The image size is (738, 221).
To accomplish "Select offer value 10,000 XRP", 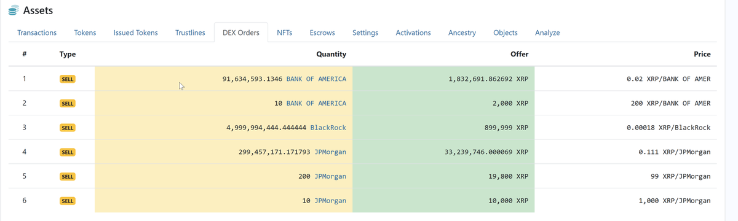I will 509,201.
